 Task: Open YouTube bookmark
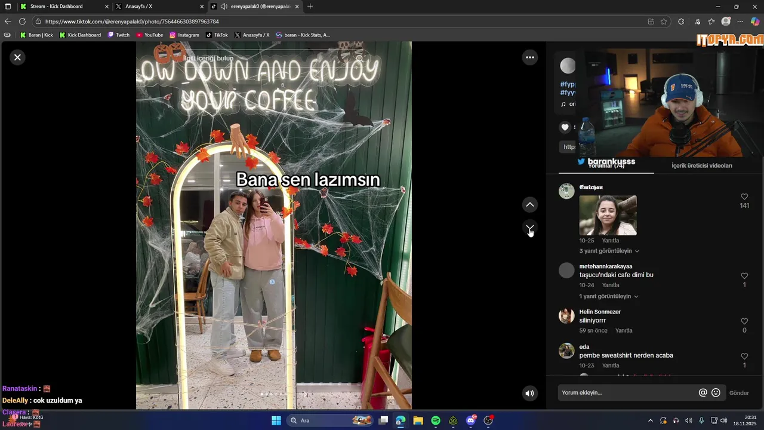[x=150, y=35]
